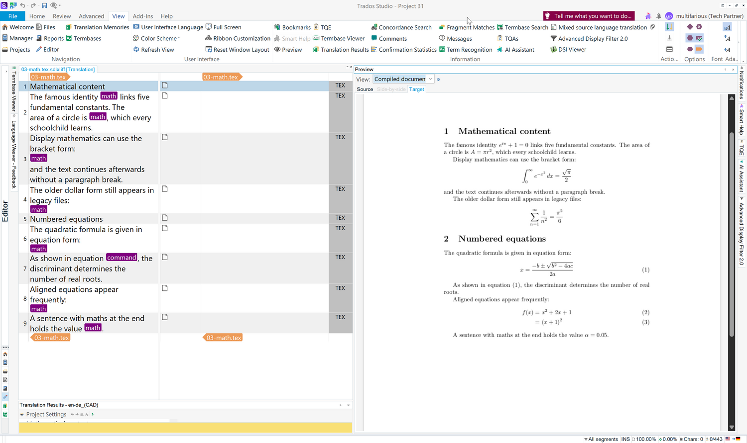Click the status icon of segment 2
Image resolution: width=747 pixels, height=443 pixels.
click(165, 96)
